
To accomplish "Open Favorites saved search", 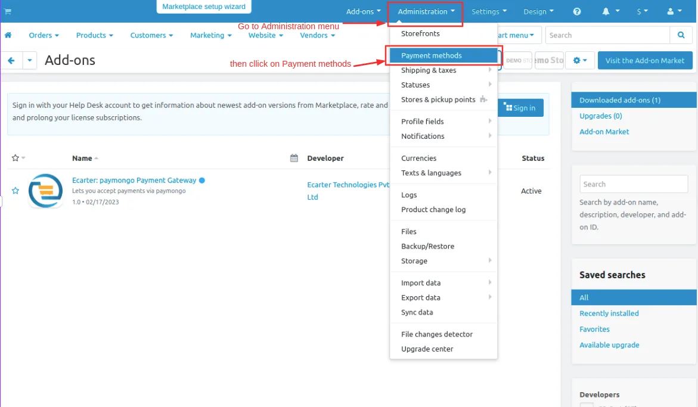I will pos(594,329).
